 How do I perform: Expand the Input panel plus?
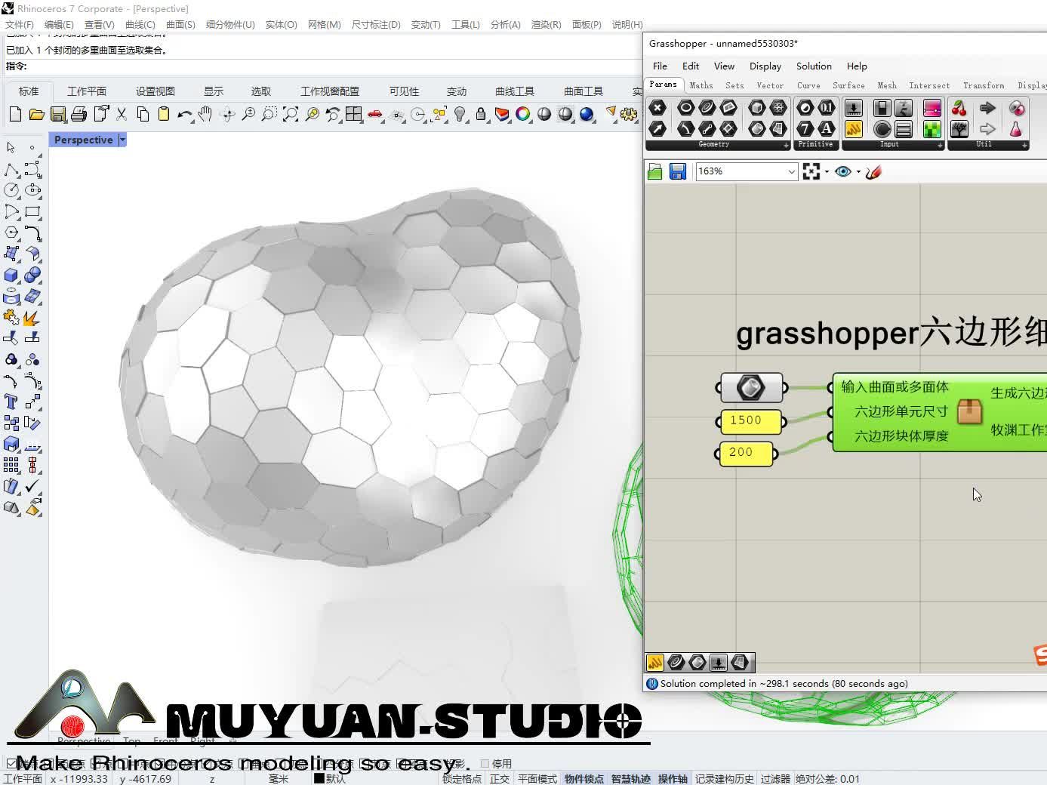940,145
